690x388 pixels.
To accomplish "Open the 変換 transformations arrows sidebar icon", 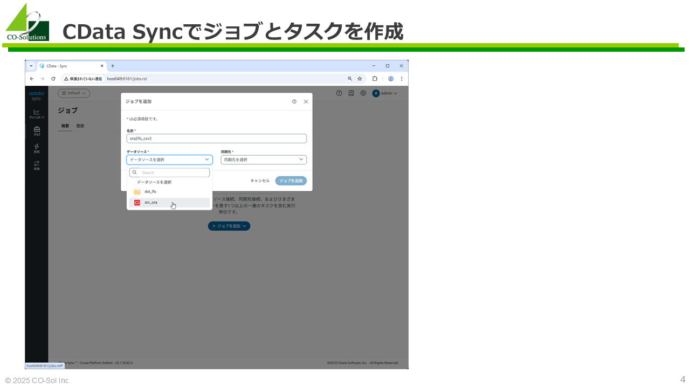I will coord(37,165).
